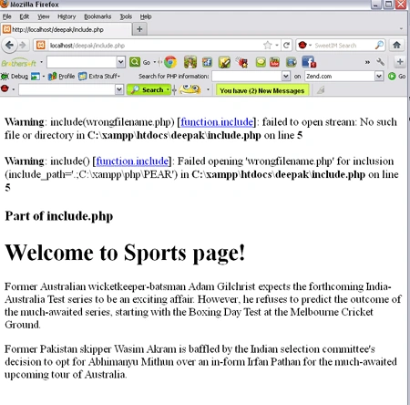This screenshot has height=405, width=410.
Task: Open the SweetIM search engine dropdown
Action: point(310,46)
